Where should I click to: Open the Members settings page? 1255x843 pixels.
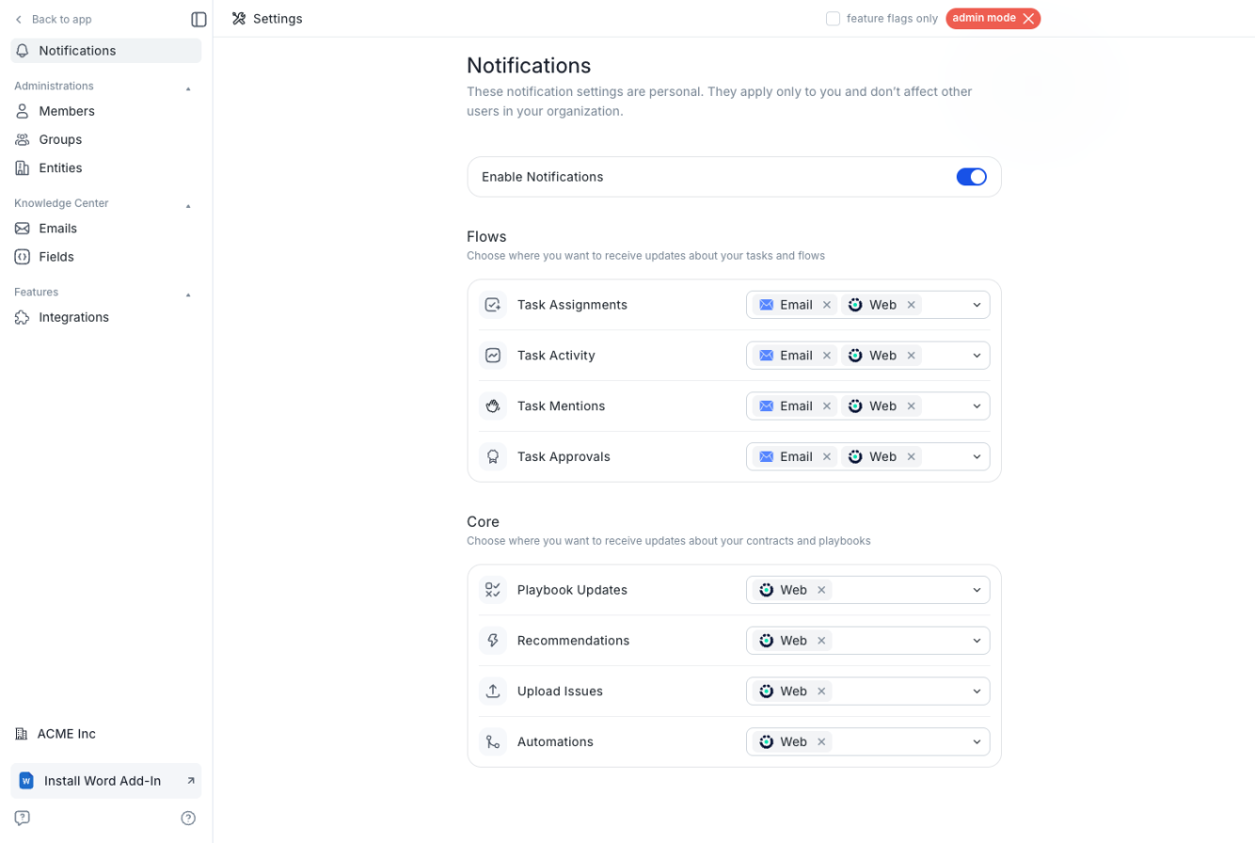(x=66, y=111)
